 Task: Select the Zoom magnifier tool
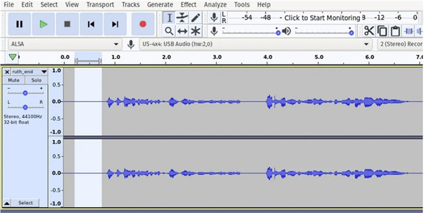click(169, 31)
